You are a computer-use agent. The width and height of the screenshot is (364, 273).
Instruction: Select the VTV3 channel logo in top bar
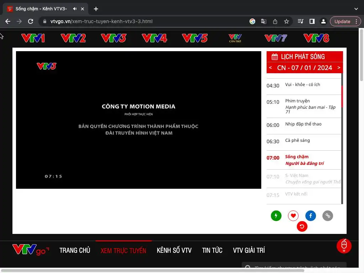pos(114,38)
